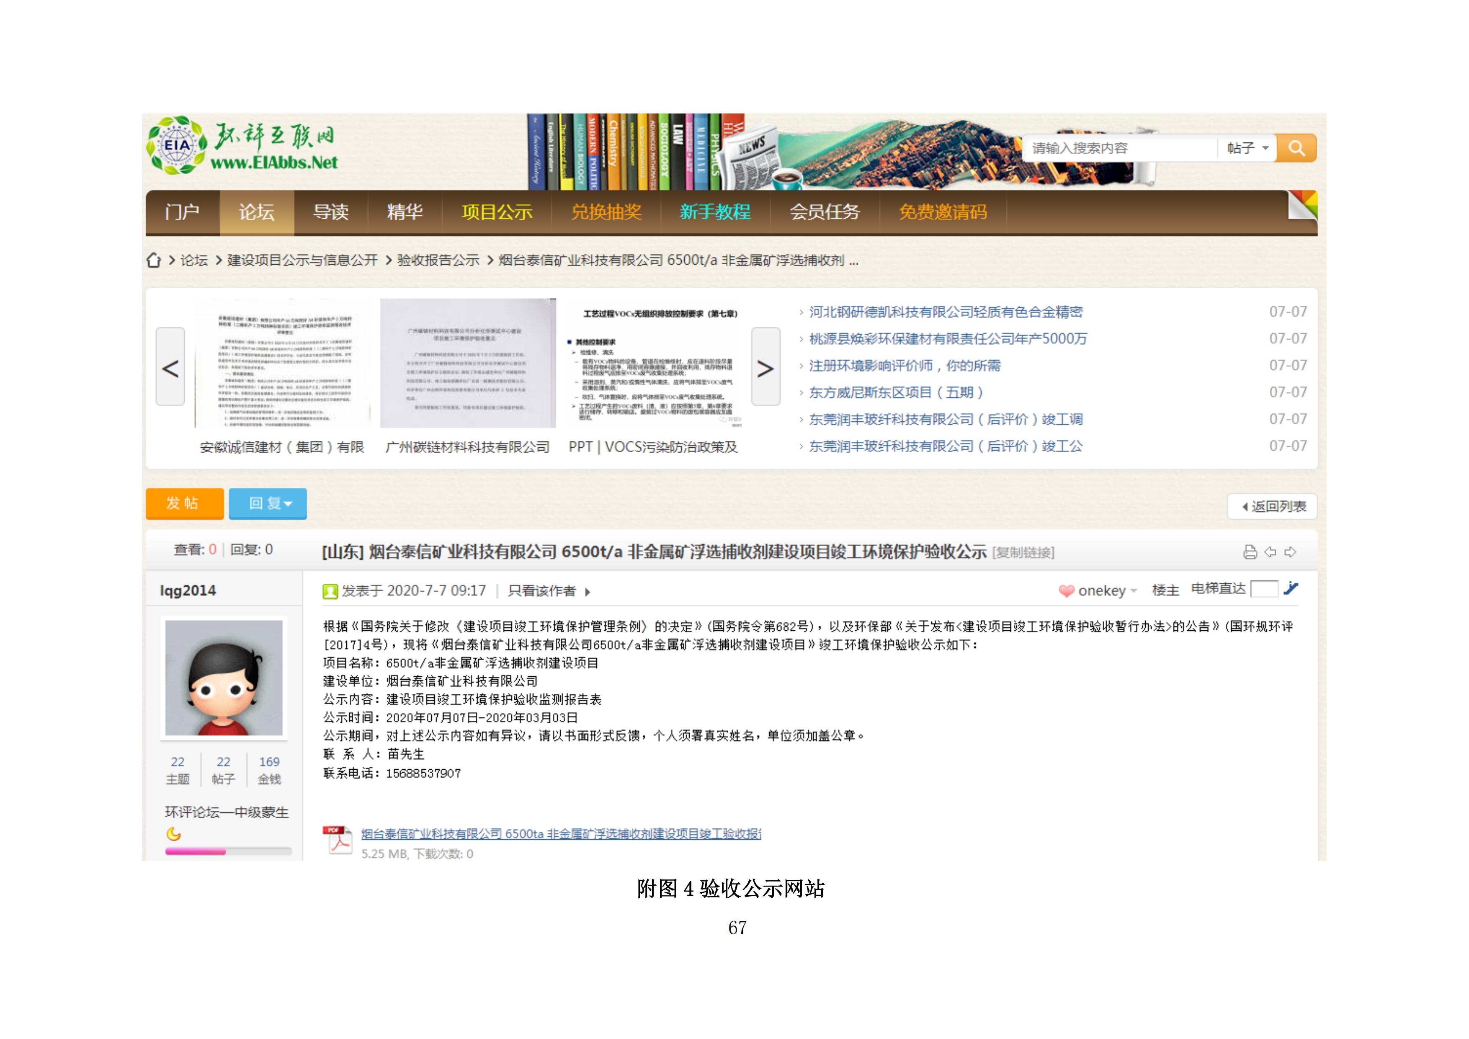Open link 东莞润丰玻纤科技有限公司（后评价）竣工调

[x=946, y=419]
